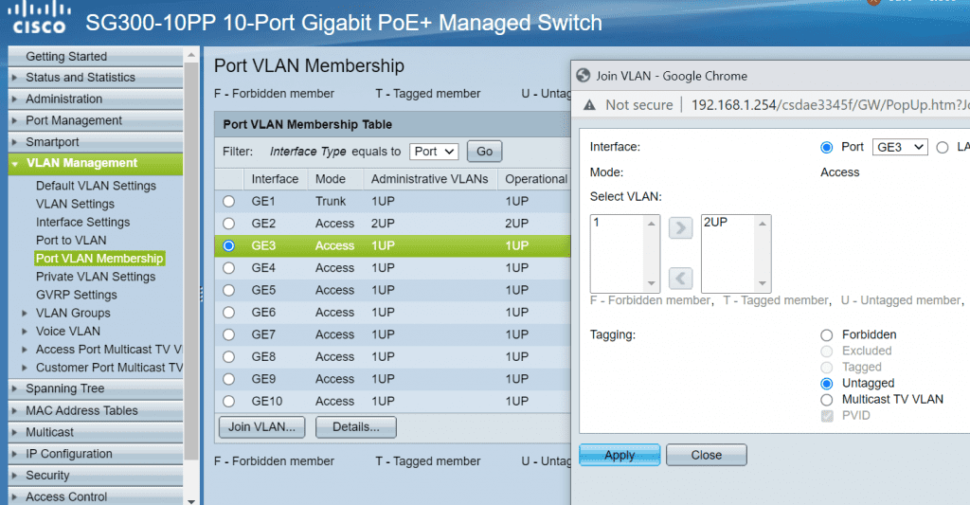Expand Access Control menu

tap(96, 496)
